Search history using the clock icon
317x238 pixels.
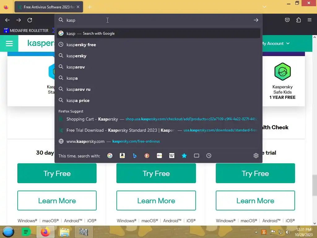click(209, 156)
